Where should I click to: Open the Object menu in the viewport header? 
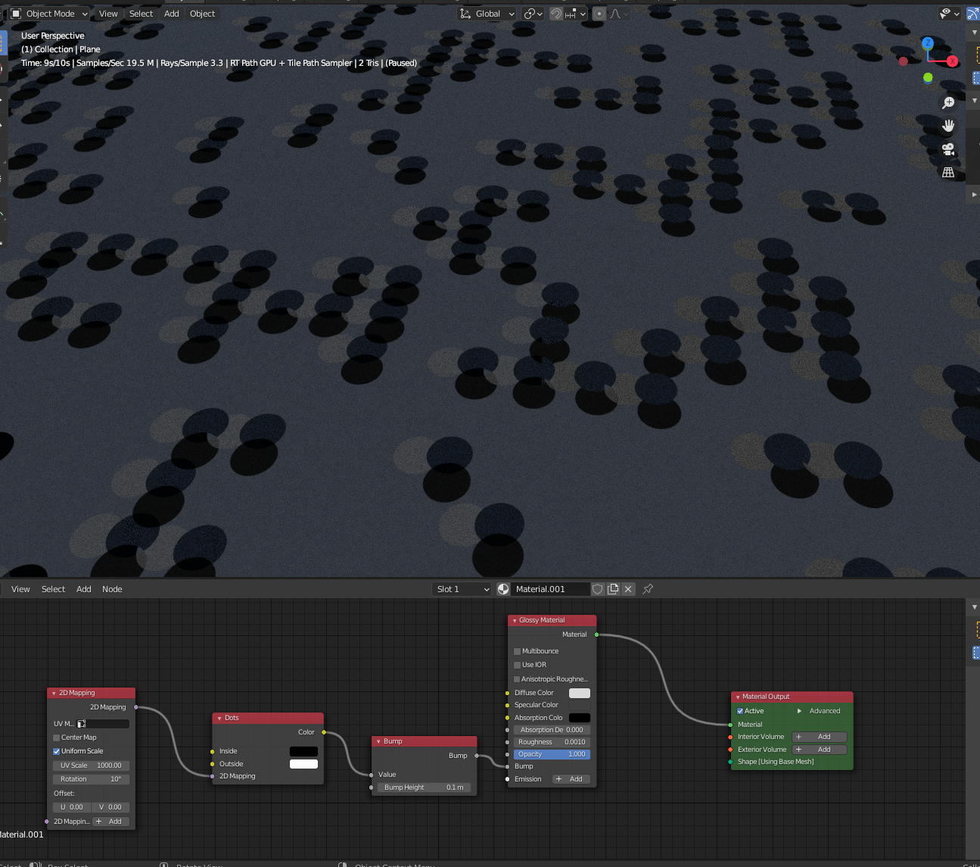tap(202, 14)
